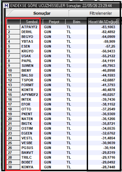Click row number 1 header cell
The height and width of the screenshot is (172, 122).
point(13,27)
